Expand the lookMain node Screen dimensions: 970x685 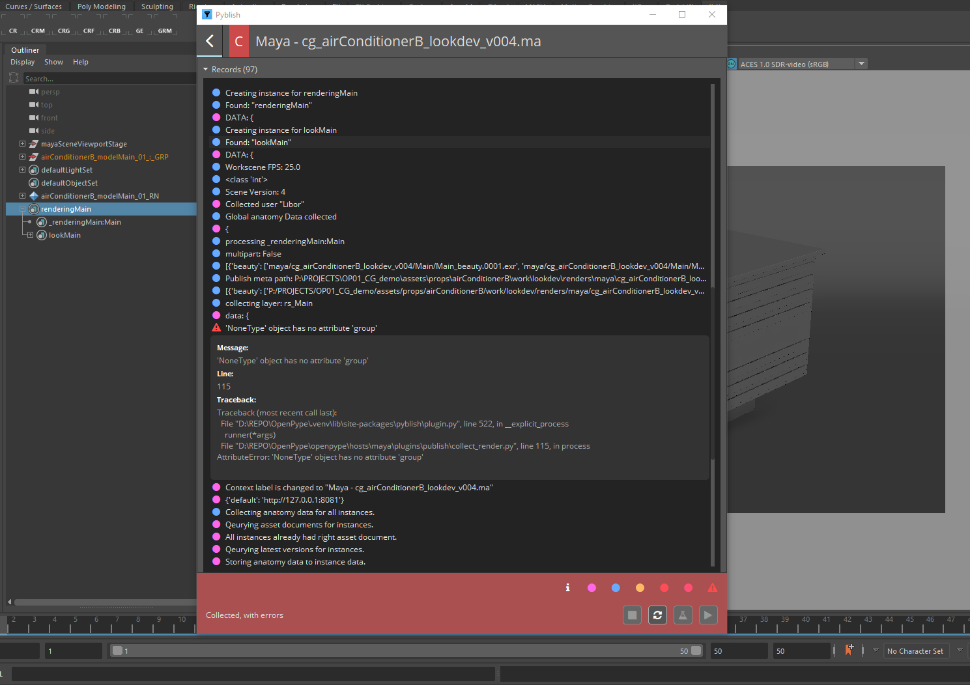30,235
